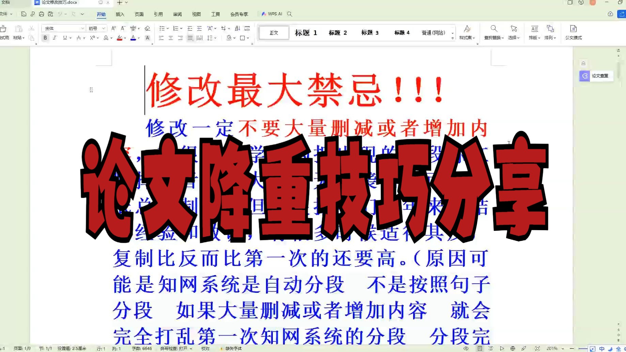Click the Print icon in quick access toolbar
Viewport: 626px width, 352px height.
pos(42,14)
